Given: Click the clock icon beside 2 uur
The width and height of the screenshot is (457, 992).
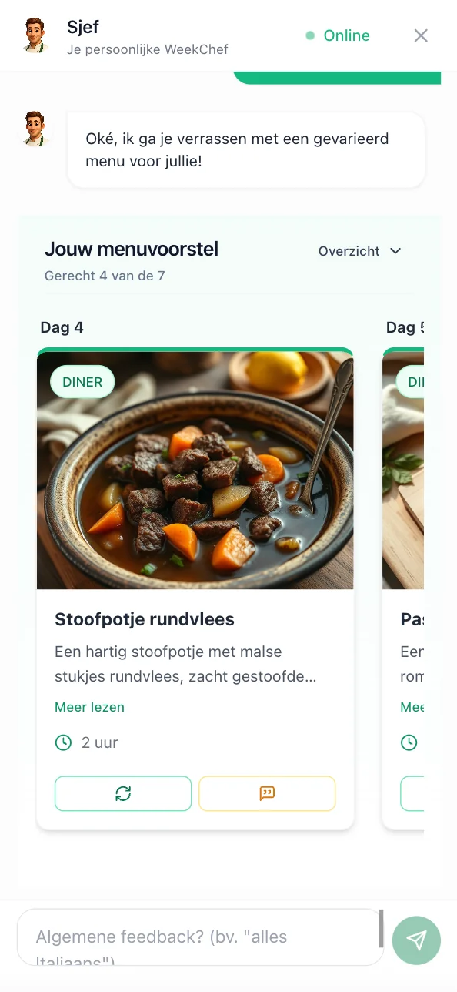Looking at the screenshot, I should [63, 742].
